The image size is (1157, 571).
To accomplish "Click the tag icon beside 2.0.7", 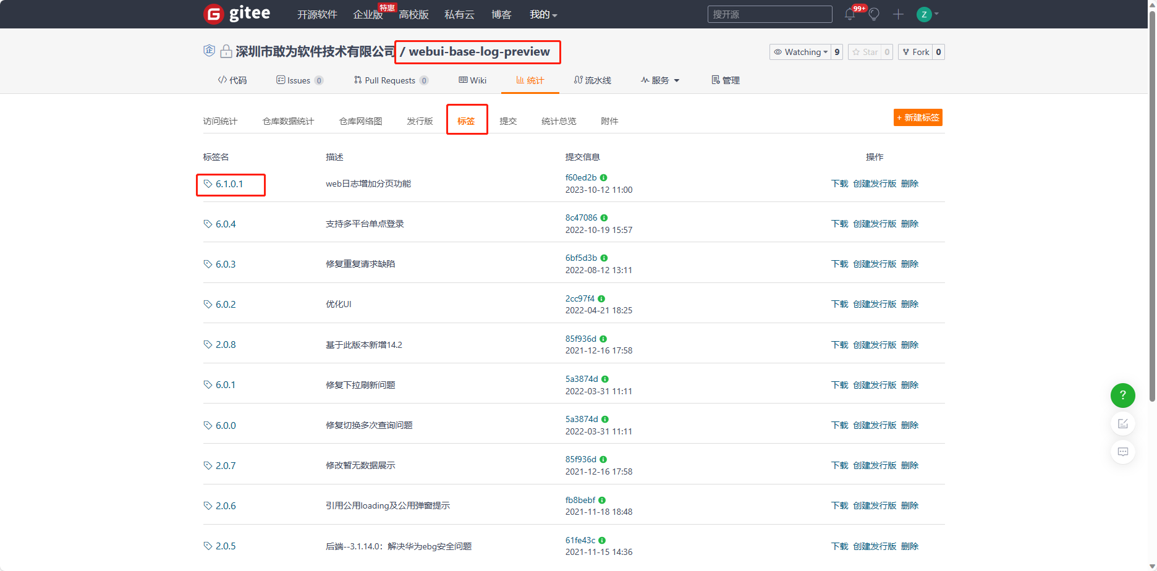I will pos(208,465).
